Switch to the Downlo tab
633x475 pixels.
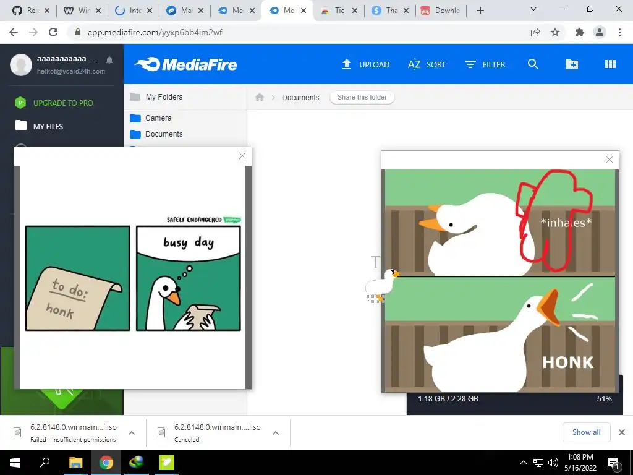440,11
